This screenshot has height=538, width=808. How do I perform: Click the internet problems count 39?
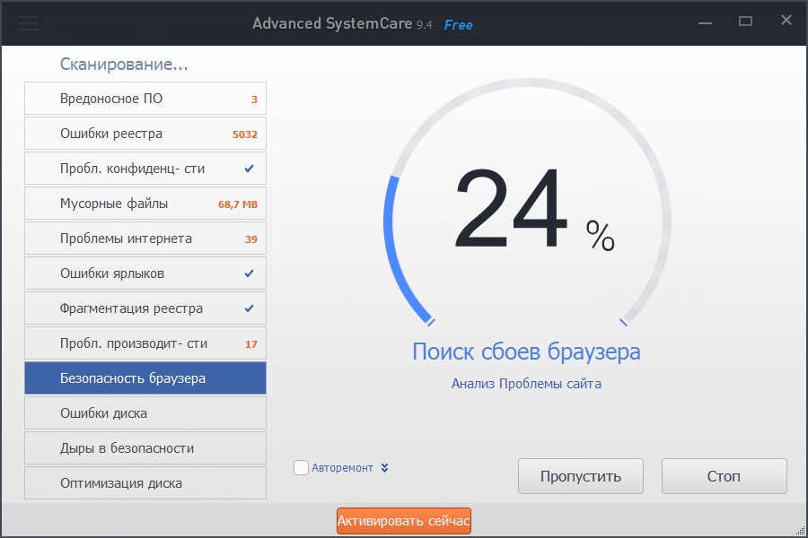251,239
